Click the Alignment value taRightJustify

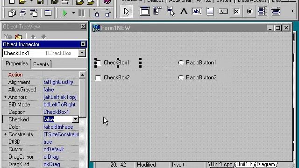[58, 82]
